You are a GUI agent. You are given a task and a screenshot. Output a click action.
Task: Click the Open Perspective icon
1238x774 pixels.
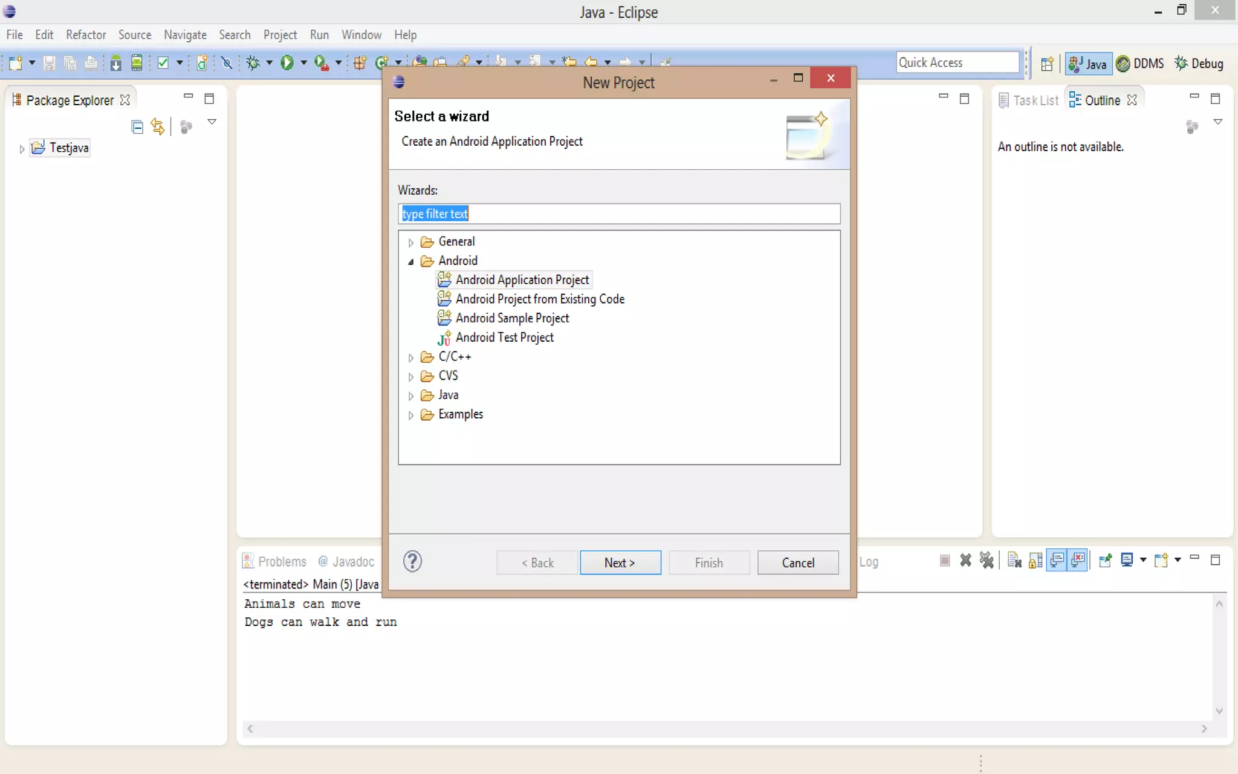(x=1047, y=63)
